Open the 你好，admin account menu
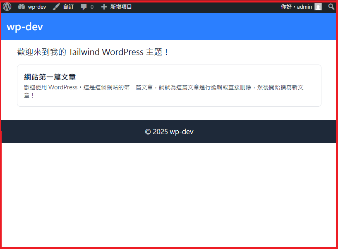338x249 pixels. coord(296,7)
